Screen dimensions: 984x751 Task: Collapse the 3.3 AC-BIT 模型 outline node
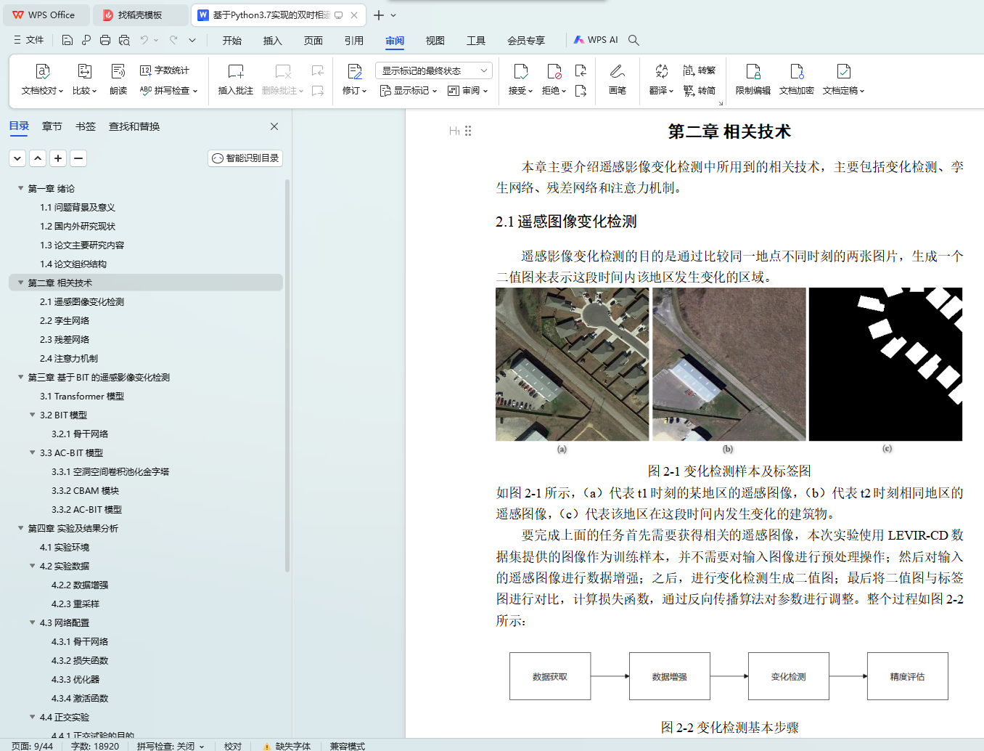pos(32,452)
